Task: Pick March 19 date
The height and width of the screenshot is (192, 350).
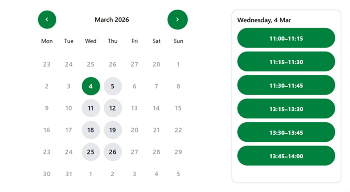Action: coord(113,130)
